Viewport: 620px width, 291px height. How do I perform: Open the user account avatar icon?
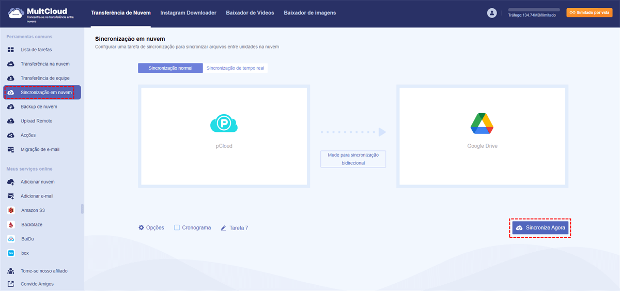tap(492, 13)
